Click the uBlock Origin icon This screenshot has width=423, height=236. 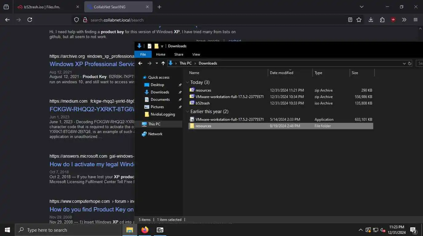pyautogui.click(x=393, y=20)
